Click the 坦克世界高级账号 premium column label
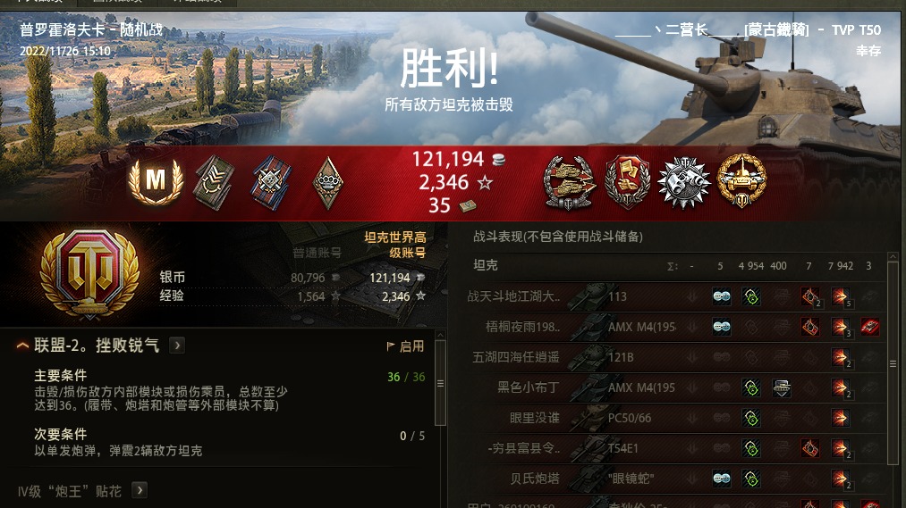This screenshot has width=906, height=508. point(395,245)
